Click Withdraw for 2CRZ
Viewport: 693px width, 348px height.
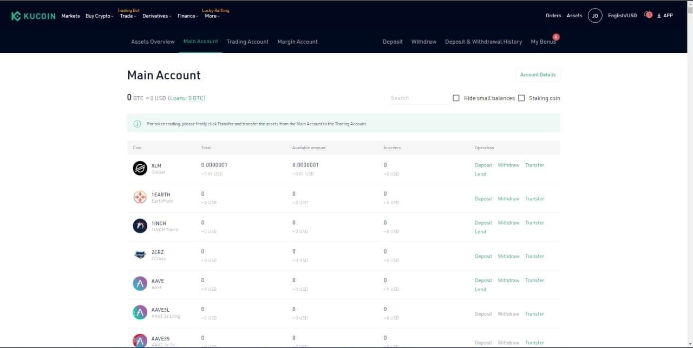pos(508,256)
